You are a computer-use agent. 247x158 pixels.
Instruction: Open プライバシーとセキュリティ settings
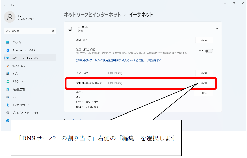(25, 113)
